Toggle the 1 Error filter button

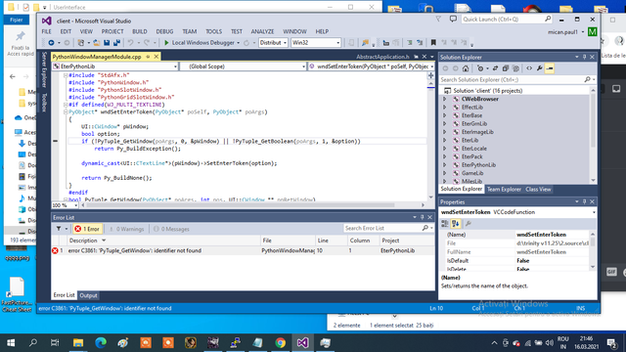coord(87,229)
